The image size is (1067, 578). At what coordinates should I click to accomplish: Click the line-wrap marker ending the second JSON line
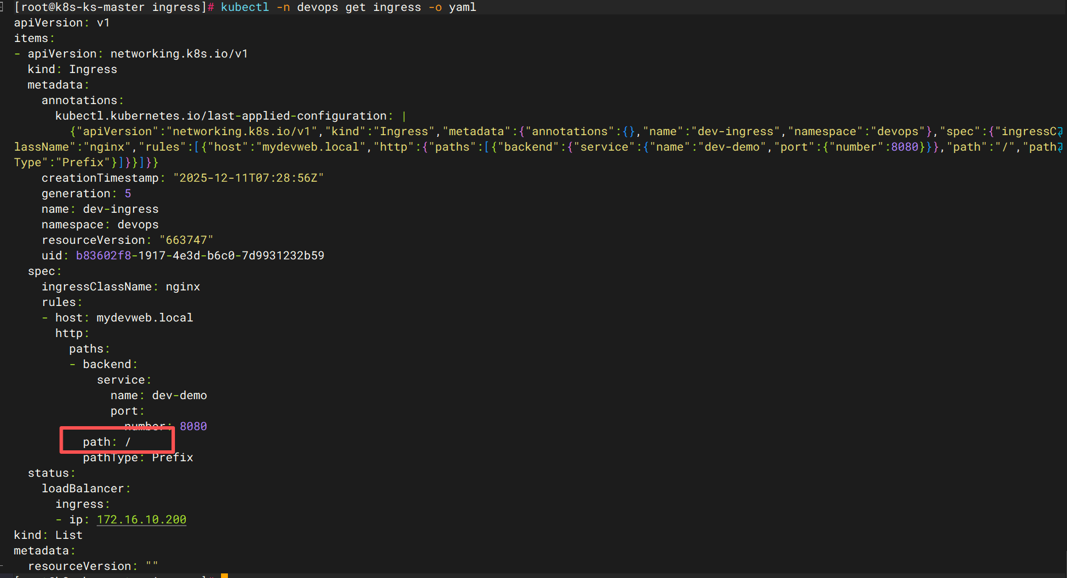pyautogui.click(x=1060, y=147)
